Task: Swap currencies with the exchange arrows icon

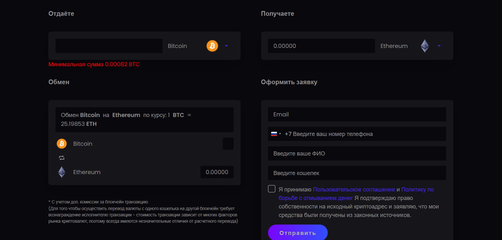Action: tap(62, 158)
